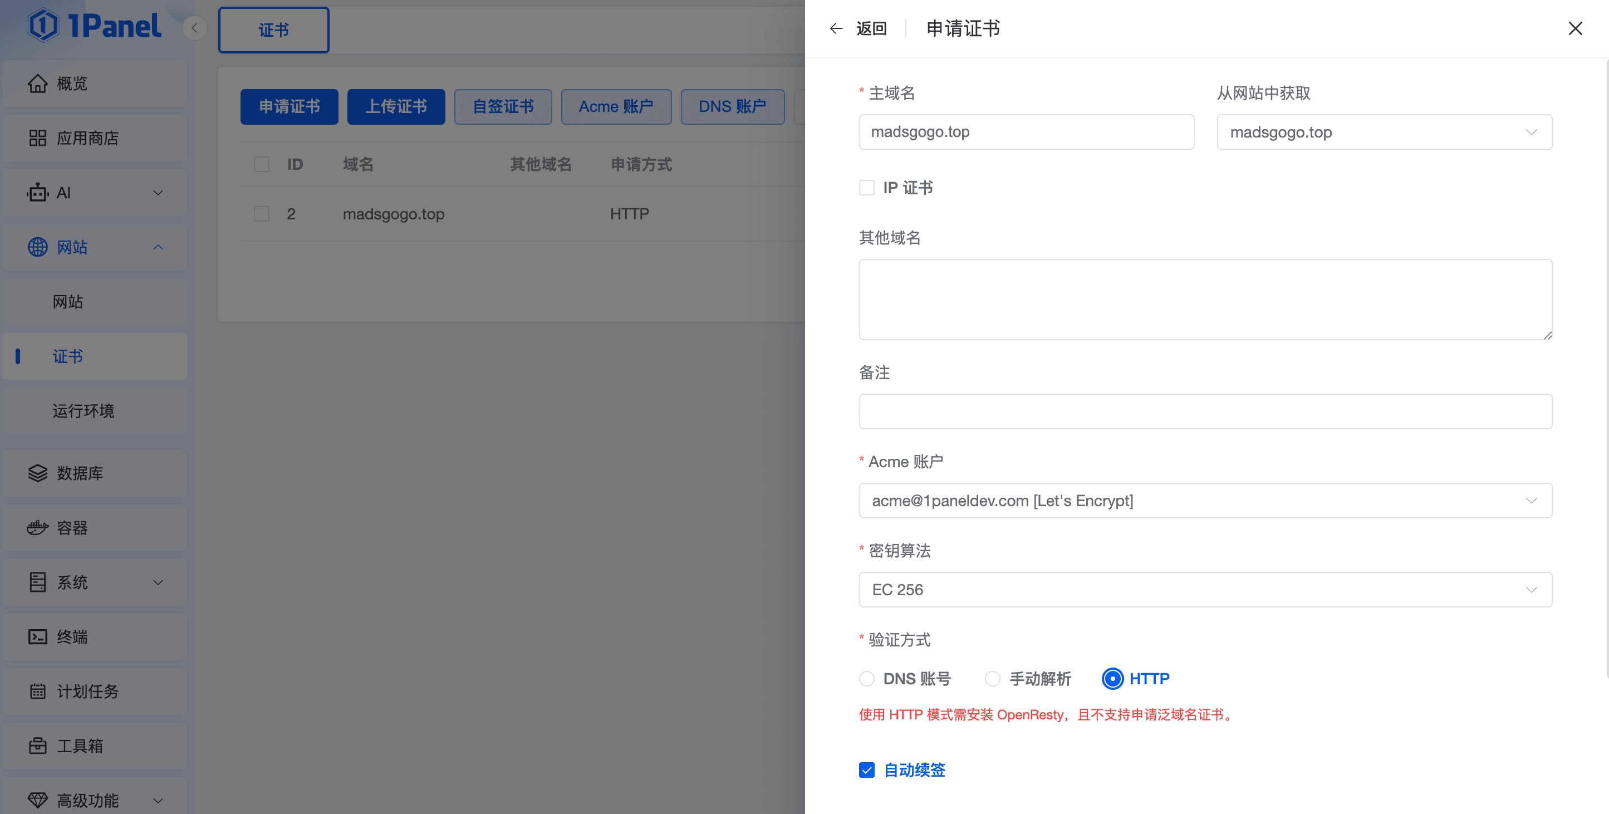Click the AI robot icon
Image resolution: width=1609 pixels, height=814 pixels.
pyautogui.click(x=37, y=193)
